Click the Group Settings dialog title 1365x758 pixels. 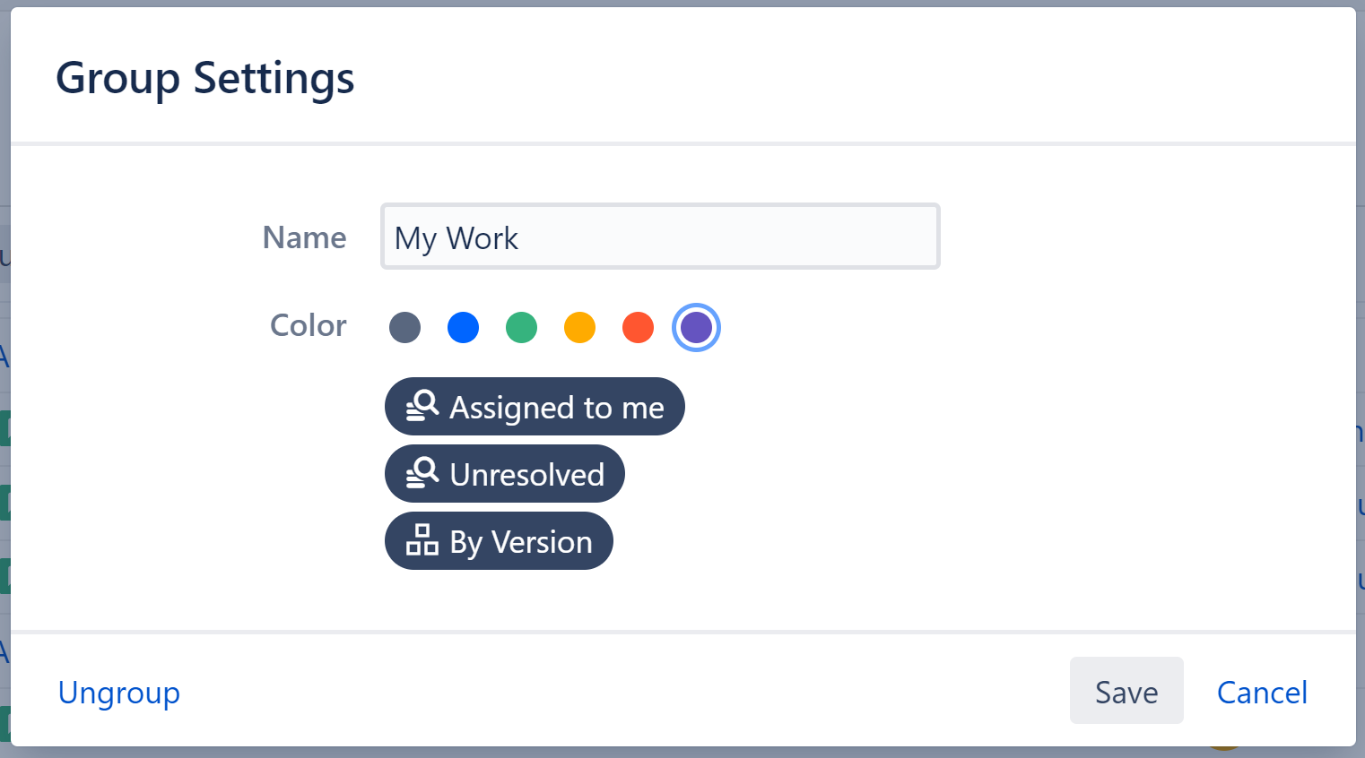click(x=204, y=78)
